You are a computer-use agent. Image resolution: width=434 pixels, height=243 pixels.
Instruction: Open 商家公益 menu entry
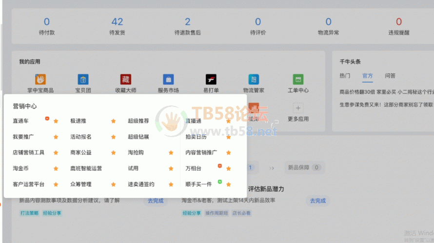81,152
